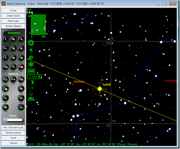This screenshot has height=149, width=180.
Task: Toggle round button number 7
Action: click(5, 58)
